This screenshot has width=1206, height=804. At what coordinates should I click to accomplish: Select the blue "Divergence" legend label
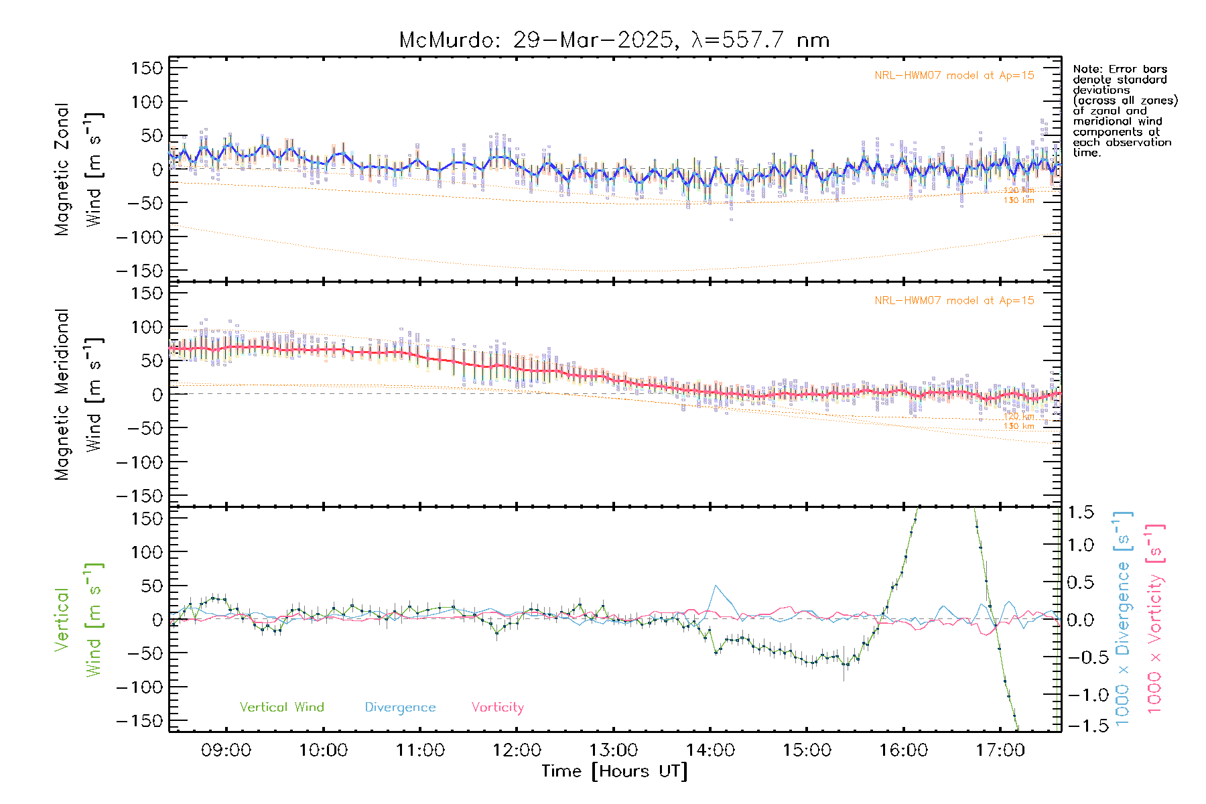tap(400, 708)
